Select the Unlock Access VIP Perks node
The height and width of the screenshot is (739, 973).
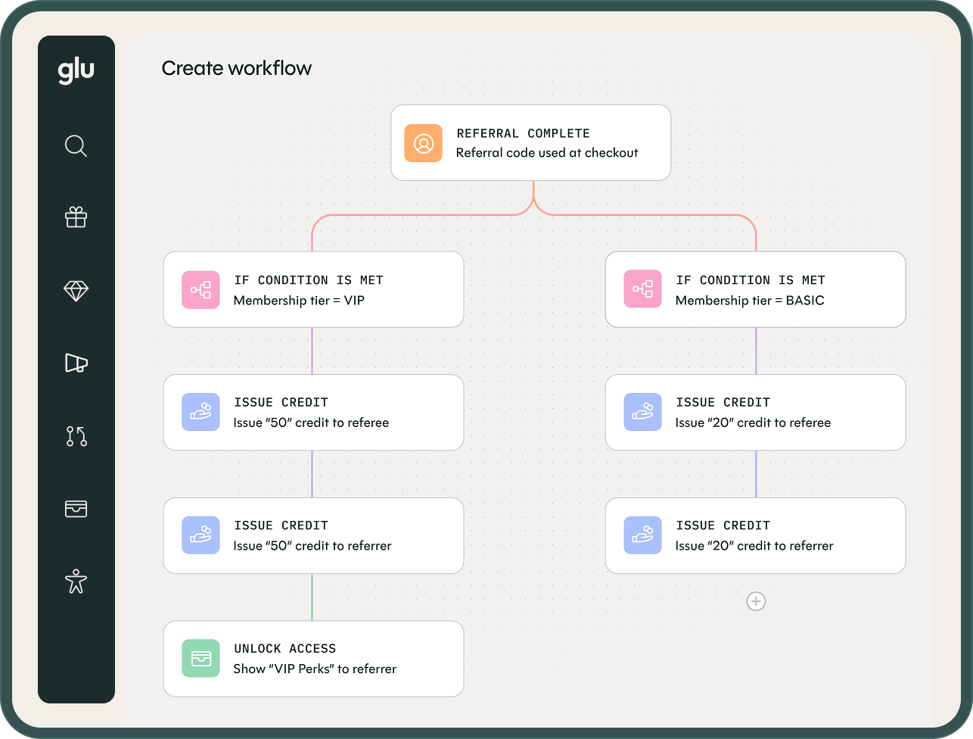click(x=313, y=659)
